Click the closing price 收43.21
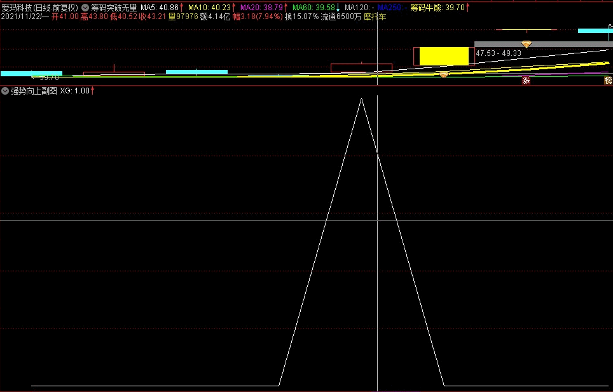This screenshot has width=613, height=392. click(x=153, y=17)
